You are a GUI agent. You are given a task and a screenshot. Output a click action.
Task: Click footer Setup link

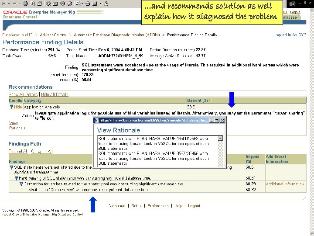(x=137, y=206)
